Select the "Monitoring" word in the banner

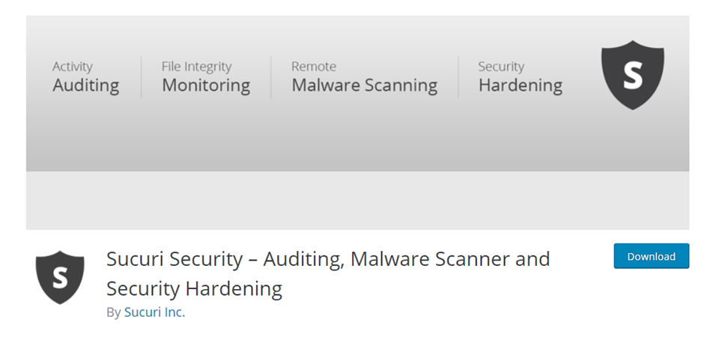tap(206, 85)
